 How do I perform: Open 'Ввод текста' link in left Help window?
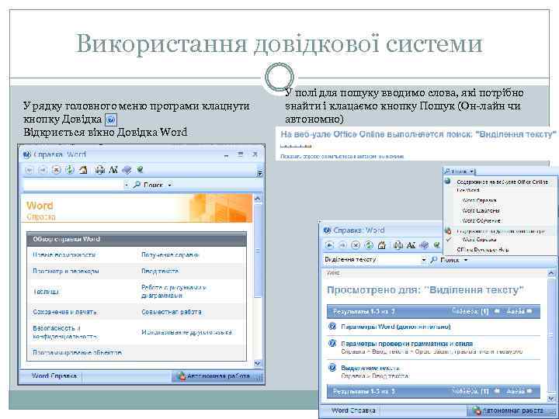160,271
